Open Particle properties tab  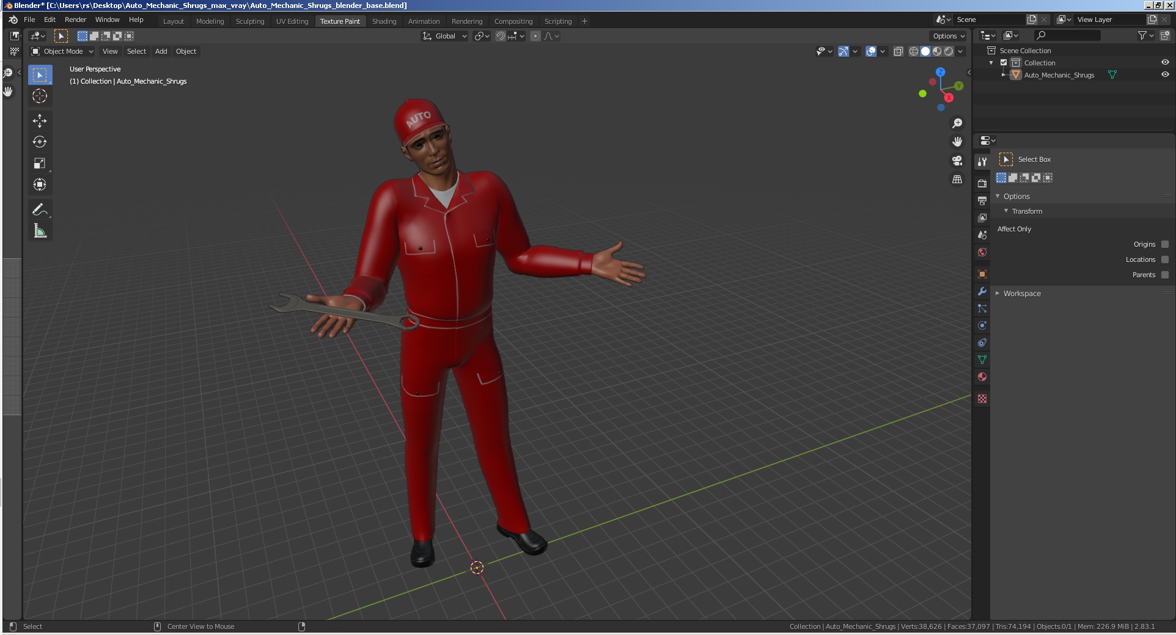point(982,308)
